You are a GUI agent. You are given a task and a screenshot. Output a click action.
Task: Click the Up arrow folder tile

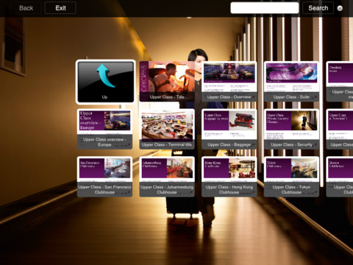105,82
